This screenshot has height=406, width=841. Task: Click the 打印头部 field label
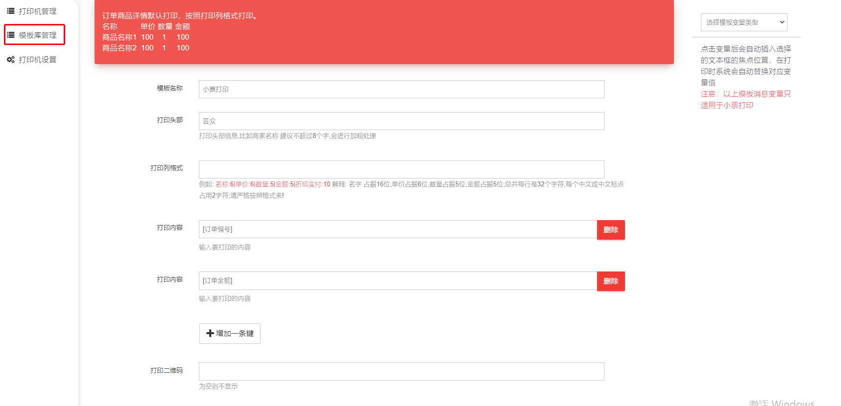(169, 120)
